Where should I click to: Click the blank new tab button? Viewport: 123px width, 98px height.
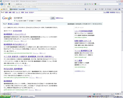point(40,9)
